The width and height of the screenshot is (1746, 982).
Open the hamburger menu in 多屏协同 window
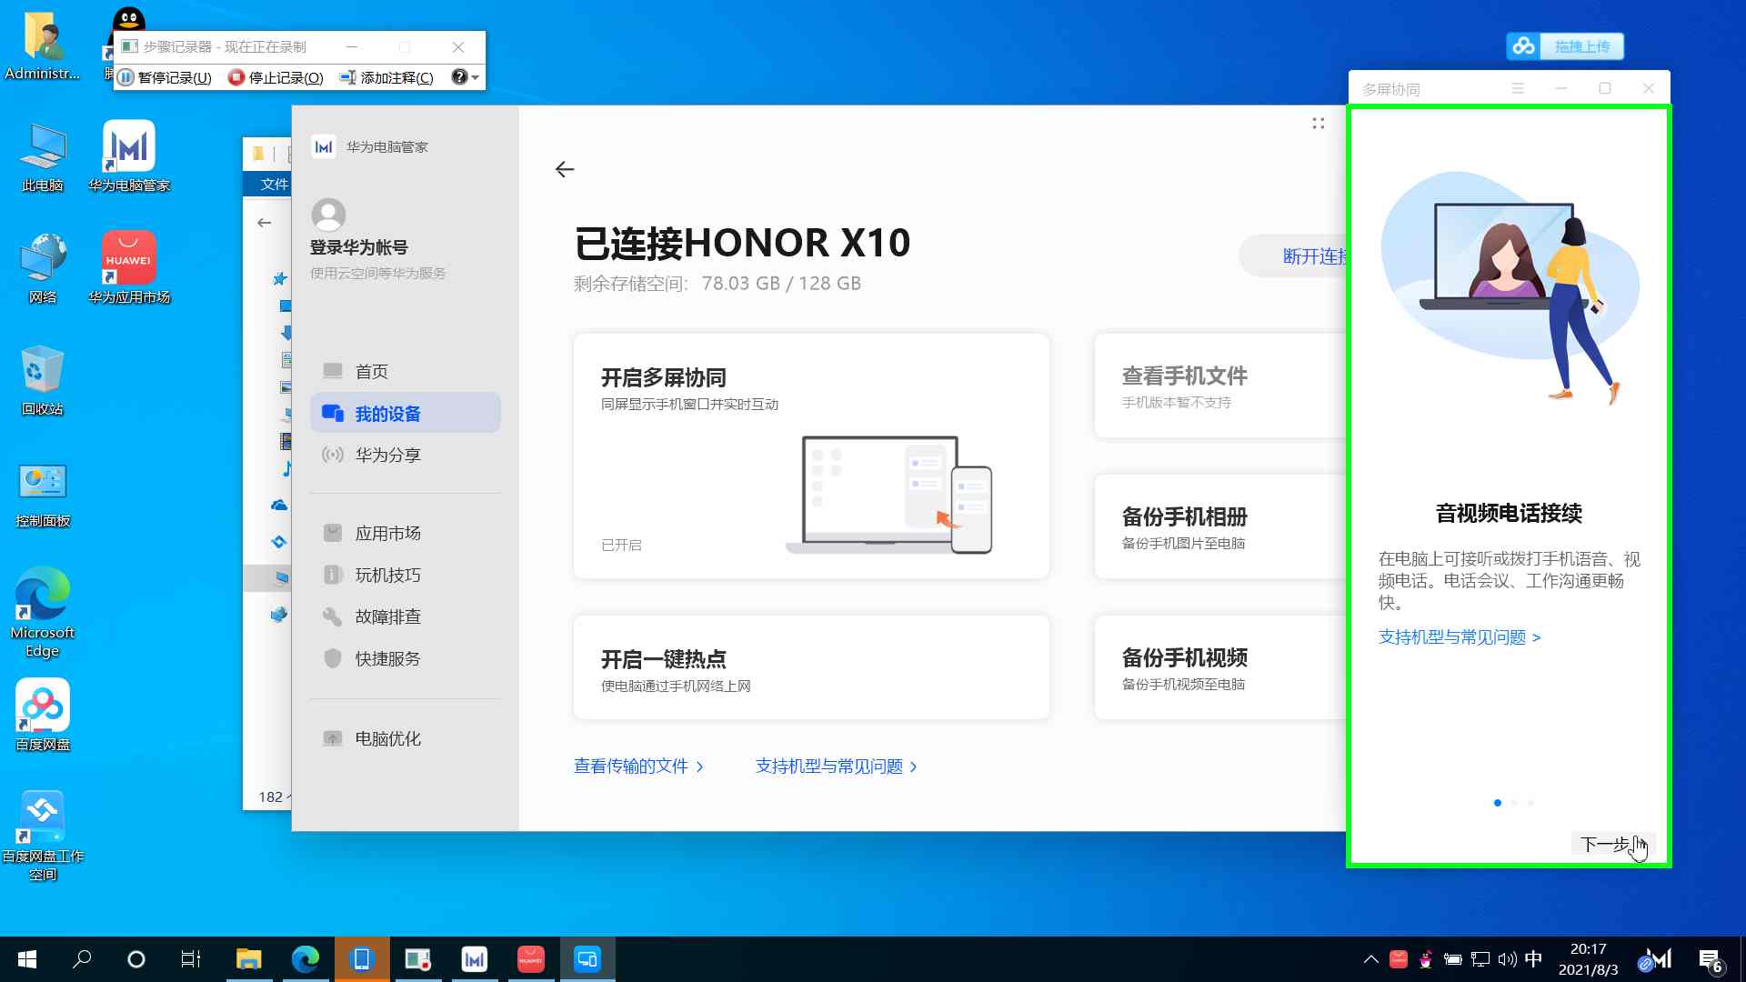(1516, 88)
